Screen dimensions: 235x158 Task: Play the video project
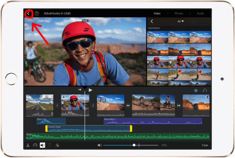[90, 90]
